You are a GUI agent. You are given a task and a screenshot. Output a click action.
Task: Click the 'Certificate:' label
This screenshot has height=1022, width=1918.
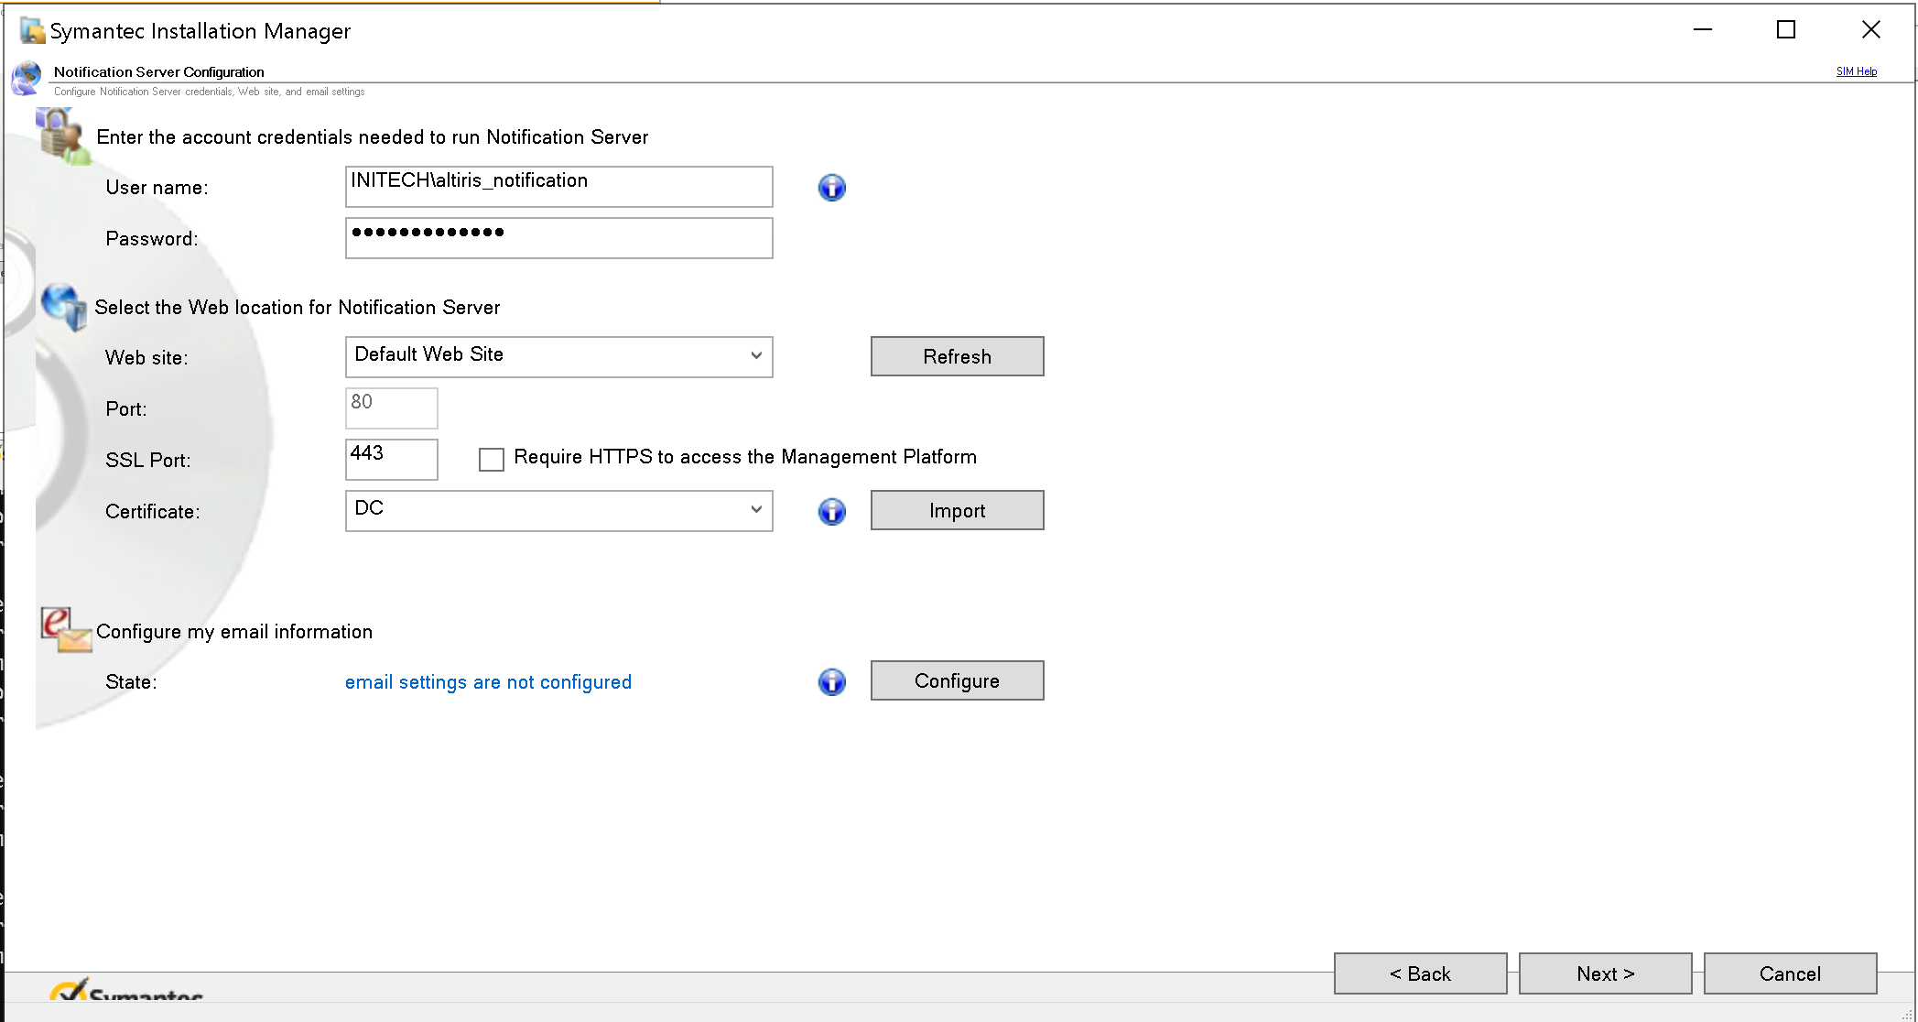153,512
